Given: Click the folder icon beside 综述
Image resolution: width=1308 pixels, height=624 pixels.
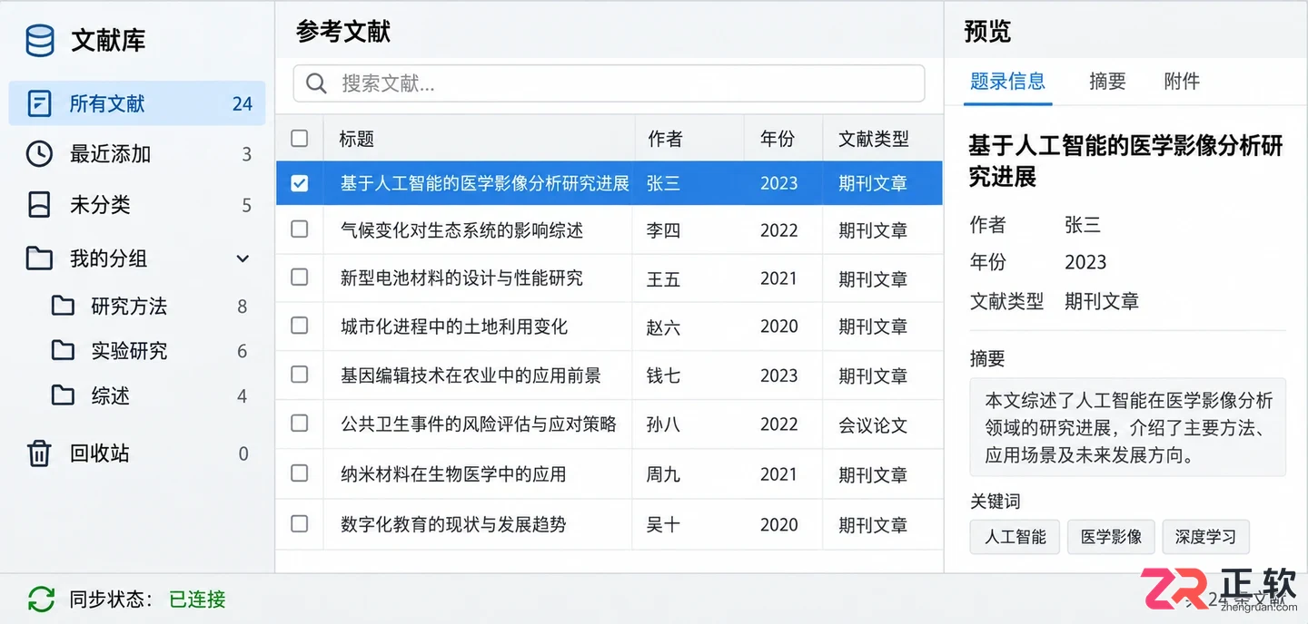Looking at the screenshot, I should pos(63,395).
